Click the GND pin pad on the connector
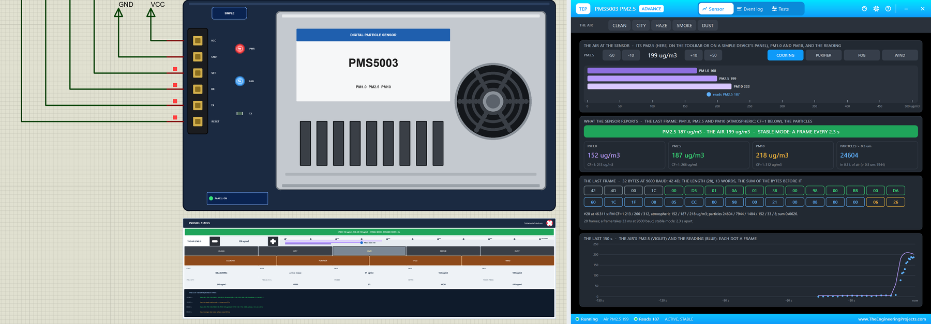The width and height of the screenshot is (931, 324). tap(198, 57)
